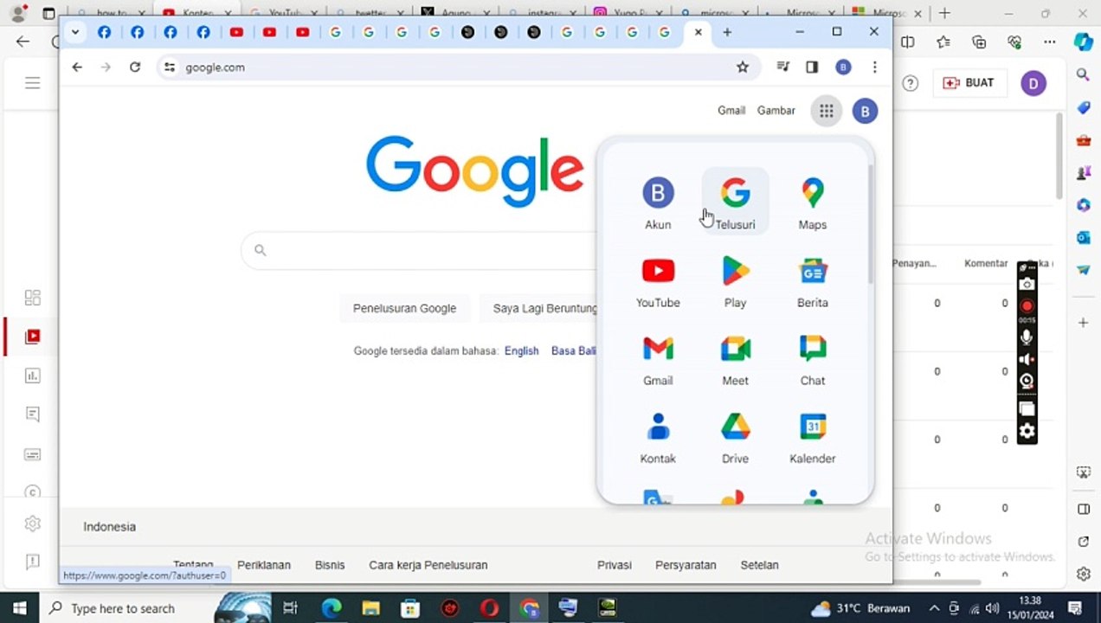View site information icon beside the URL
Viewport: 1101px width, 623px height.
(x=170, y=67)
